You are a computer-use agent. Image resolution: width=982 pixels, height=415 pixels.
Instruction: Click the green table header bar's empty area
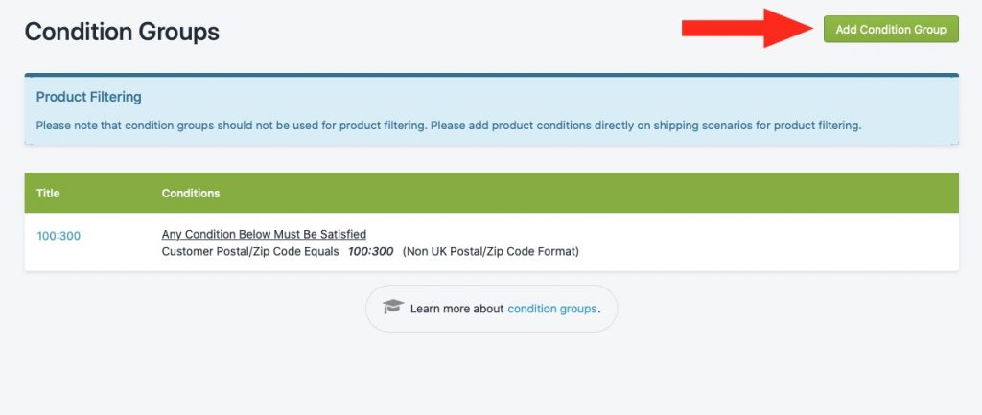tap(589, 194)
